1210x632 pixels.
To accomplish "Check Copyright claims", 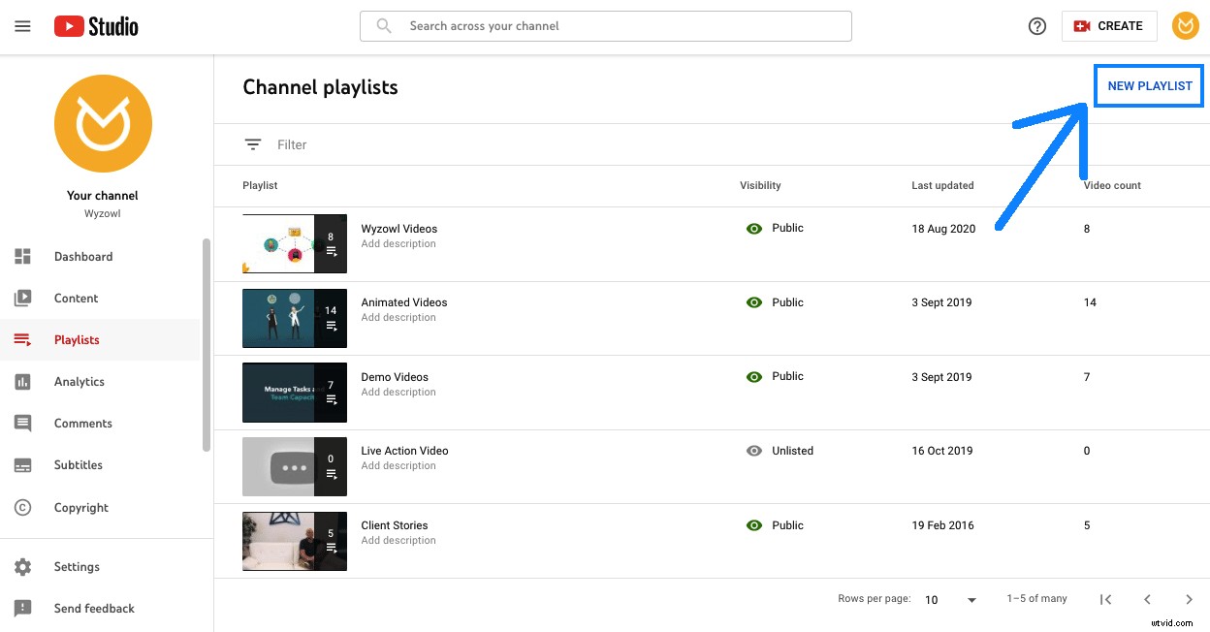I will pos(80,507).
